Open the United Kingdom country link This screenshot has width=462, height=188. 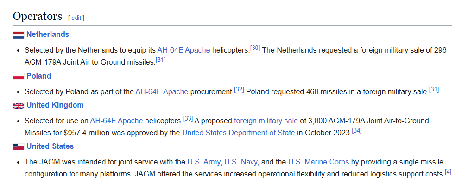coord(55,105)
